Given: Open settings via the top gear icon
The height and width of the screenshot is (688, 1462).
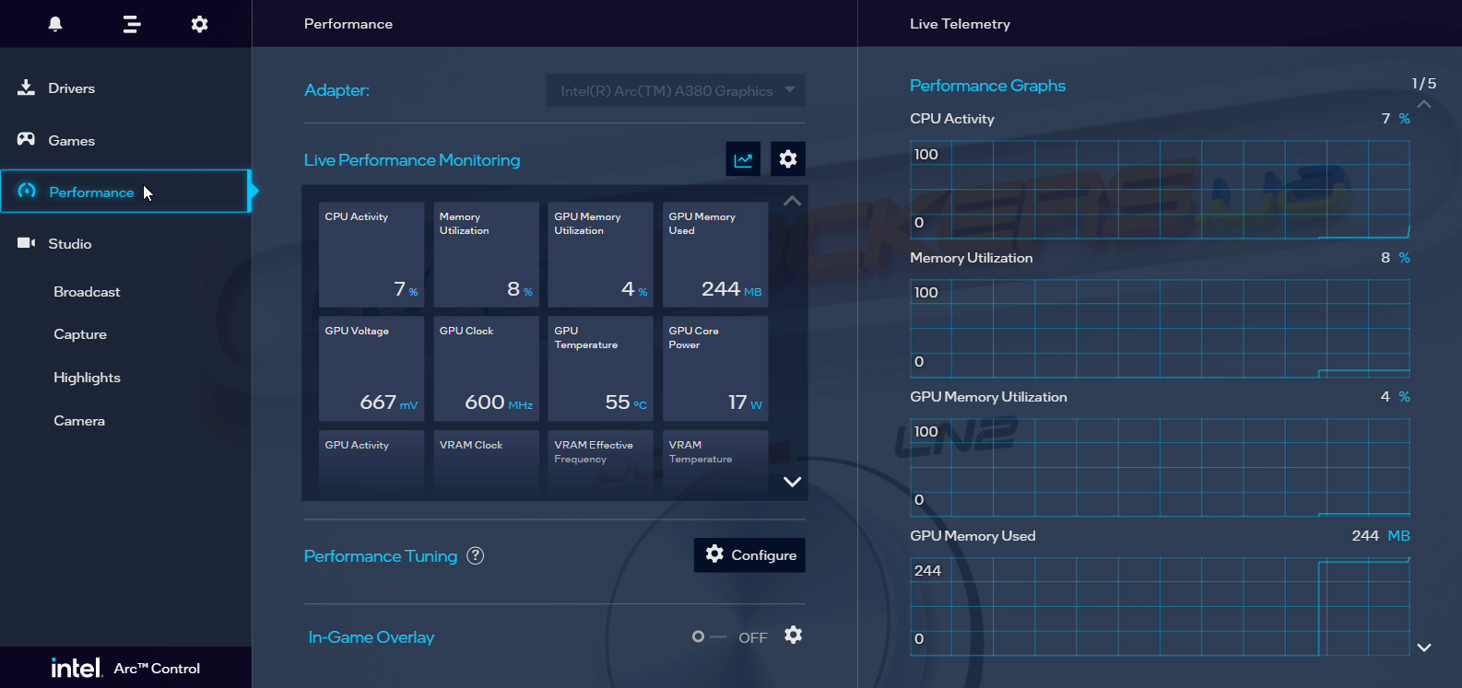Looking at the screenshot, I should point(199,24).
